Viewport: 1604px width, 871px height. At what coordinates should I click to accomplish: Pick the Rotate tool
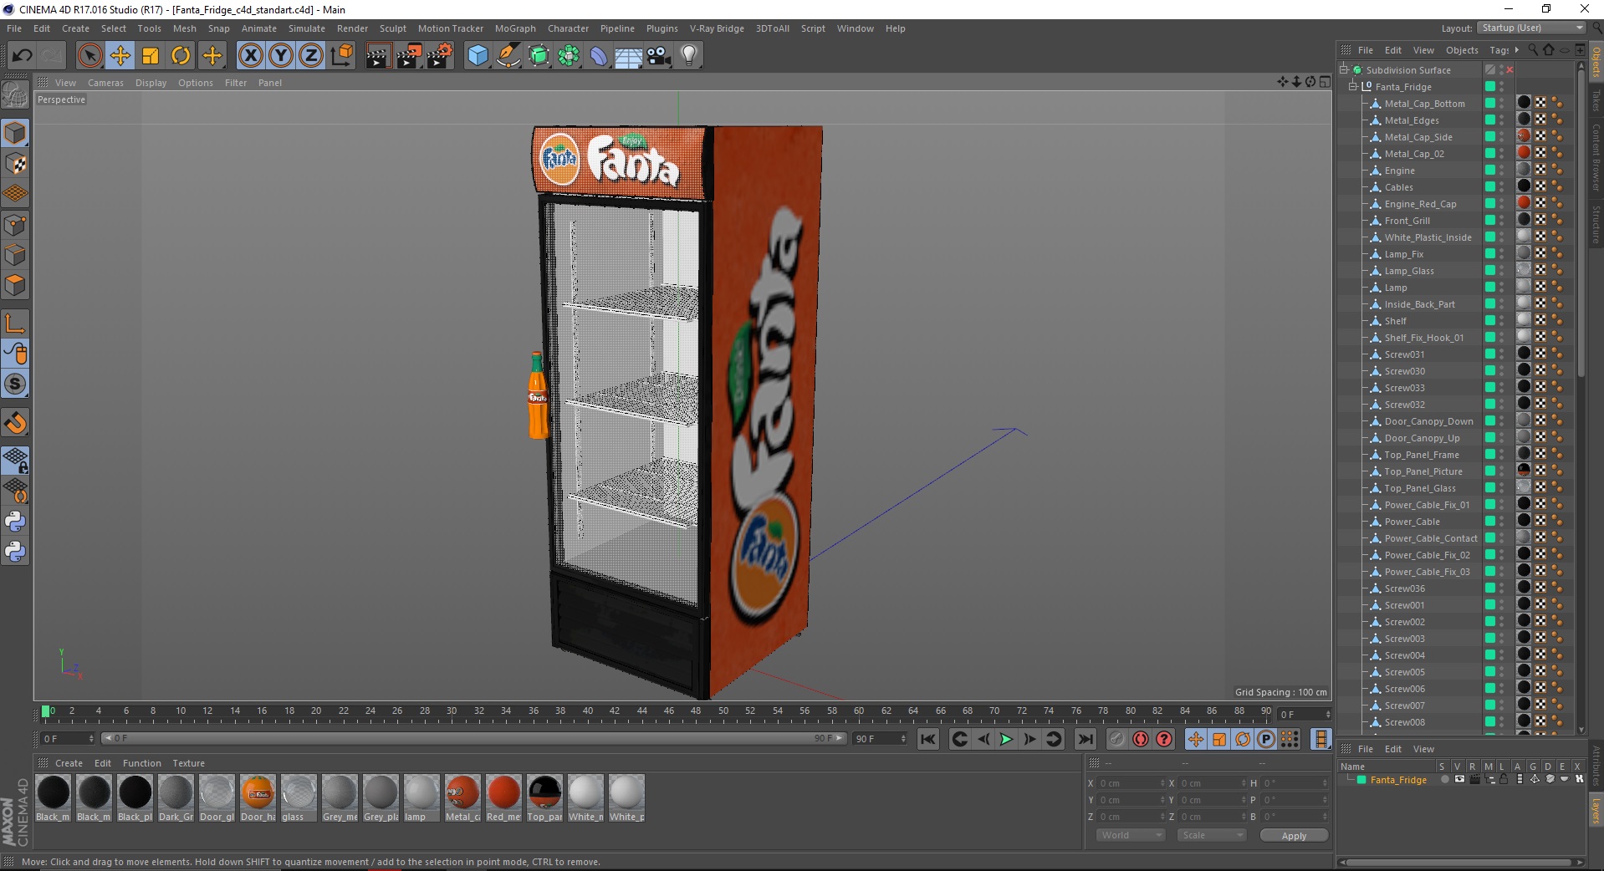(181, 56)
